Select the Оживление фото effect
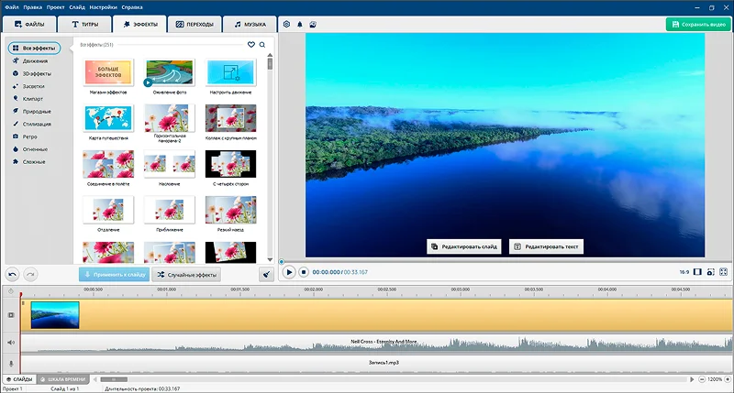This screenshot has width=734, height=393. pyautogui.click(x=170, y=72)
